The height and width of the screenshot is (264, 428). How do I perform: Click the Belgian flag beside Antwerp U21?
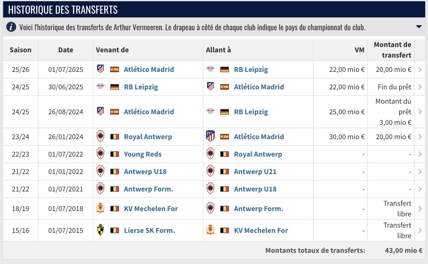point(225,172)
